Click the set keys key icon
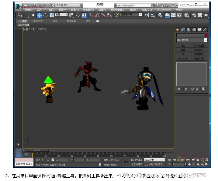The image size is (218, 181). coord(126,162)
